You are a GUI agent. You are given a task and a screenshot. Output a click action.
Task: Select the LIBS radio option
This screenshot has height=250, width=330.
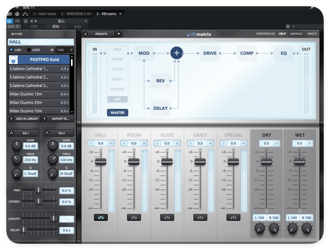click(x=11, y=50)
